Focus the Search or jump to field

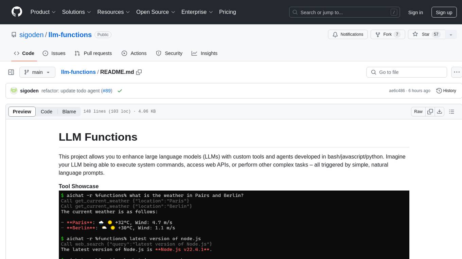click(344, 12)
